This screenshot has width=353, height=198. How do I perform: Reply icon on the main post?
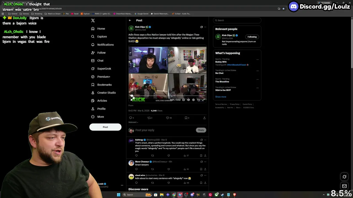click(x=131, y=118)
